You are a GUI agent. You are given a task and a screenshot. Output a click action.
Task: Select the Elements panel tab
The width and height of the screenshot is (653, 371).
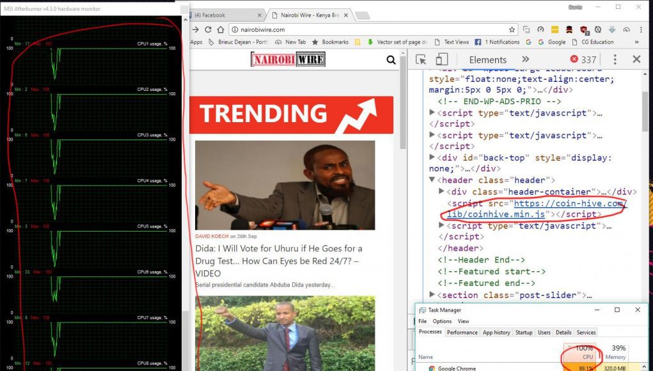(x=487, y=59)
